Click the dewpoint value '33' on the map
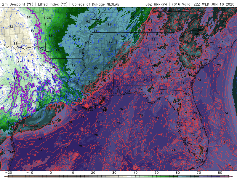 pos(15,43)
